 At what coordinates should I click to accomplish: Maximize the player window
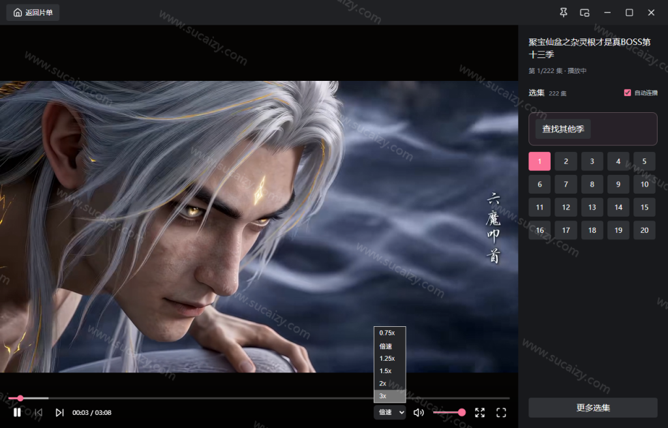tap(629, 12)
